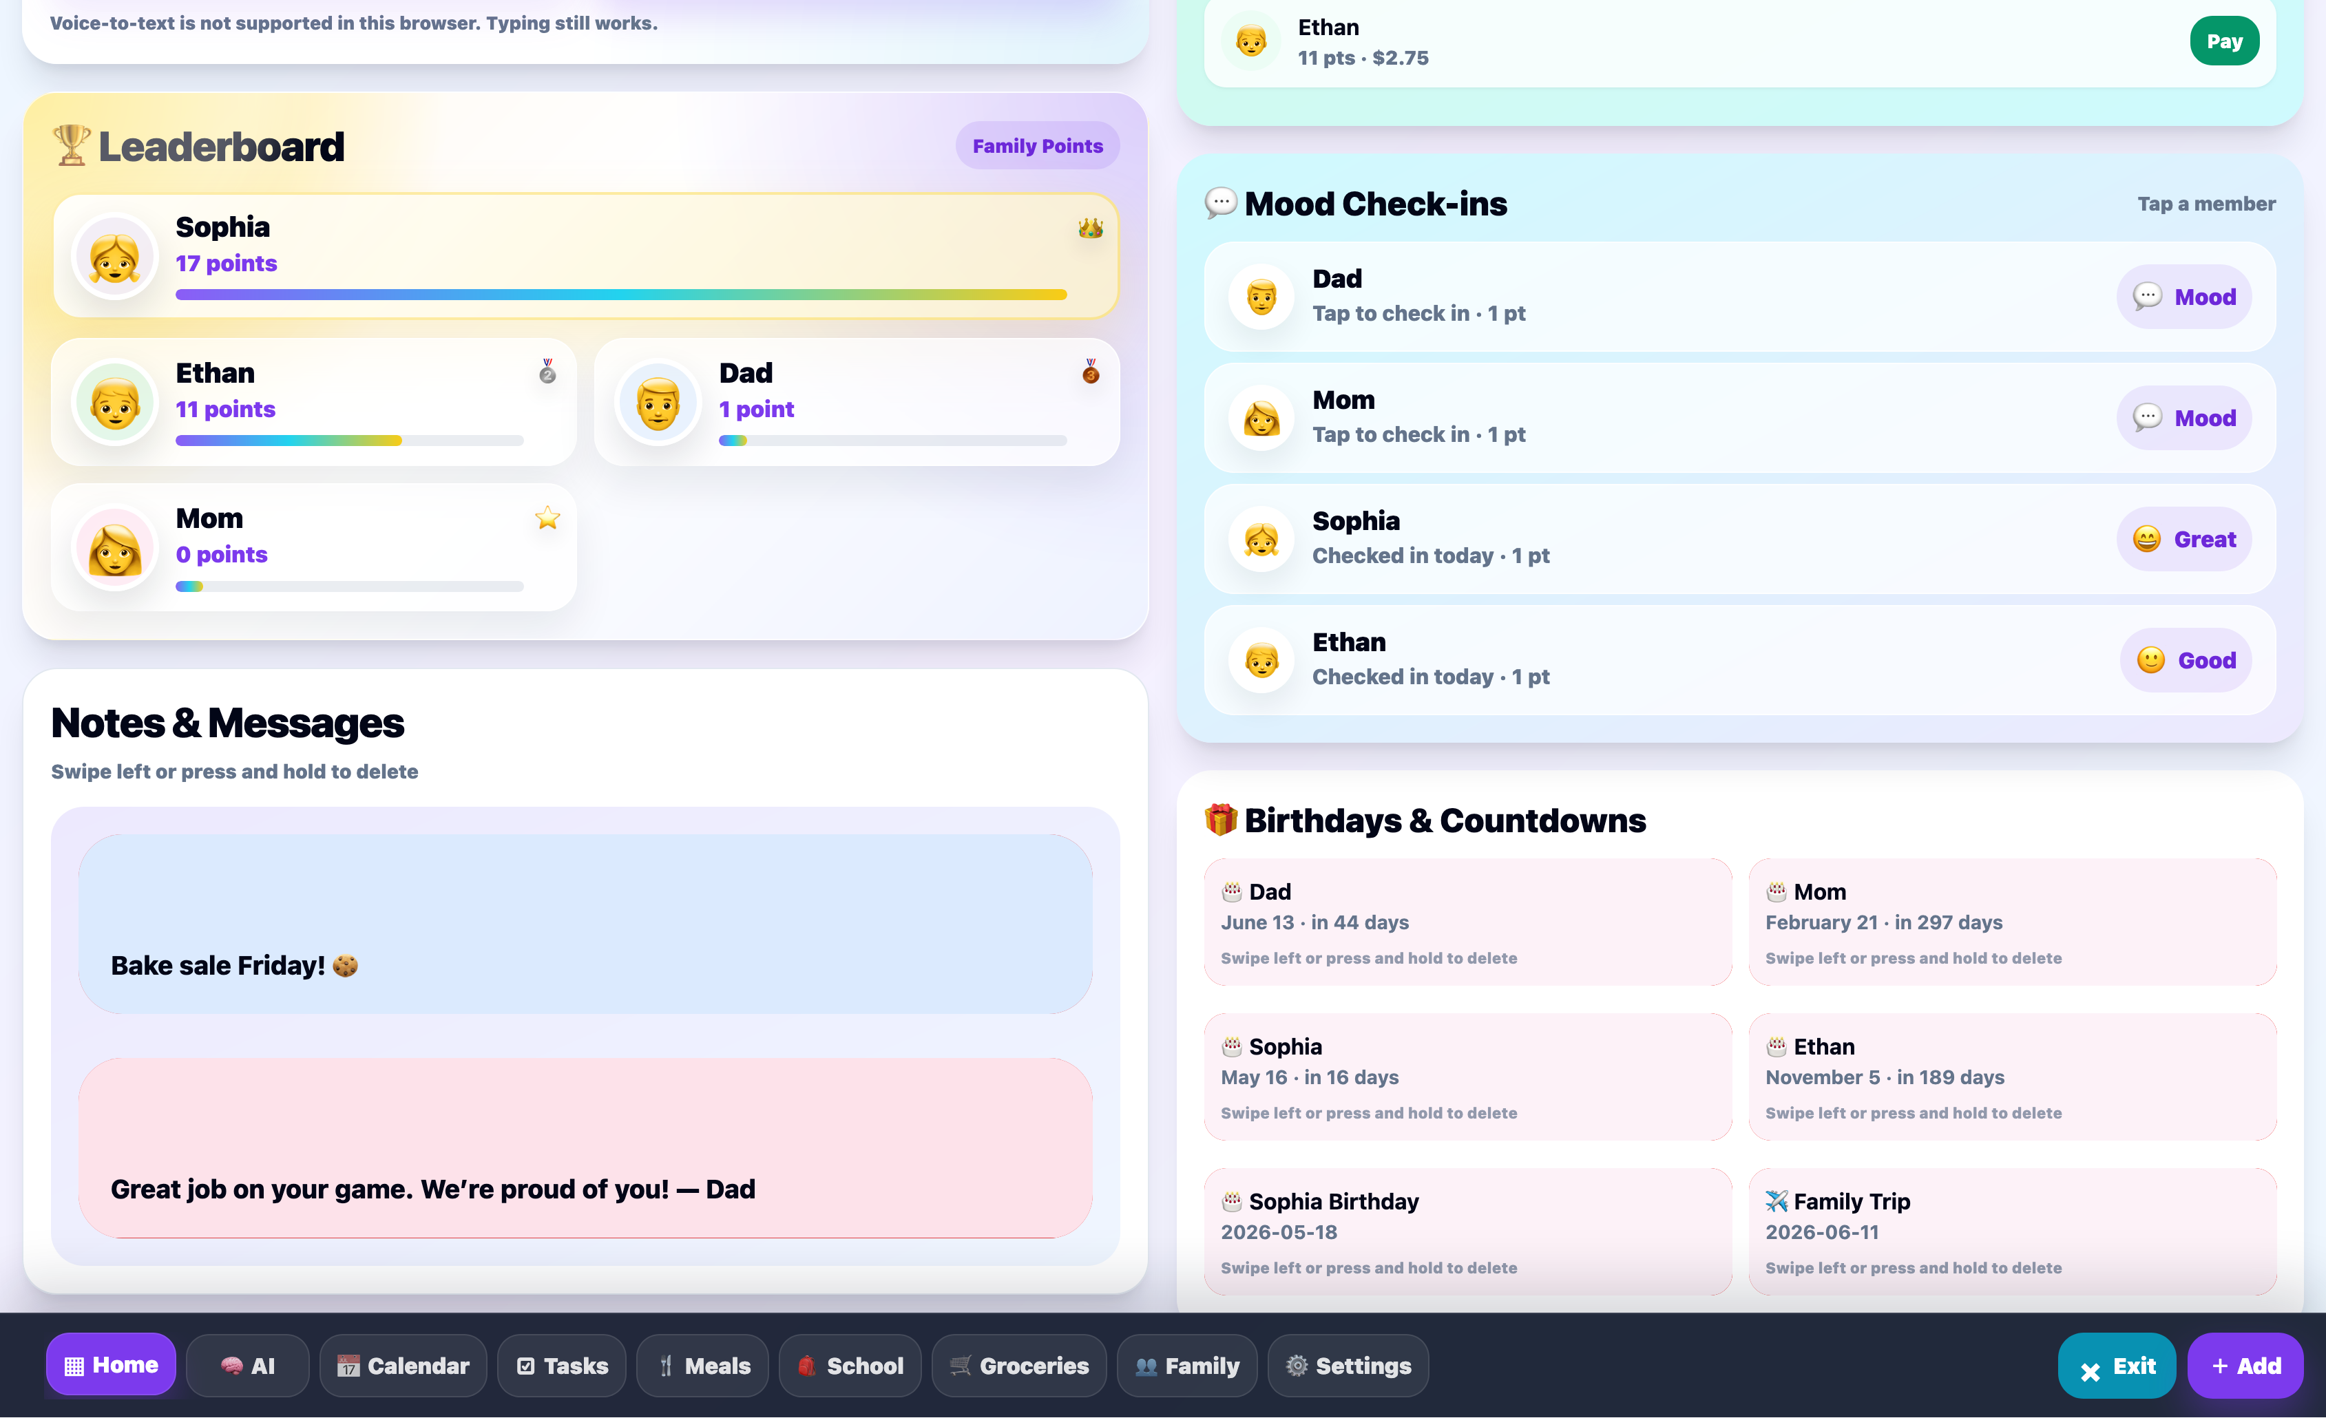The width and height of the screenshot is (2326, 1418).
Task: Click the bronze medal icon on Dad's card
Action: (1090, 372)
